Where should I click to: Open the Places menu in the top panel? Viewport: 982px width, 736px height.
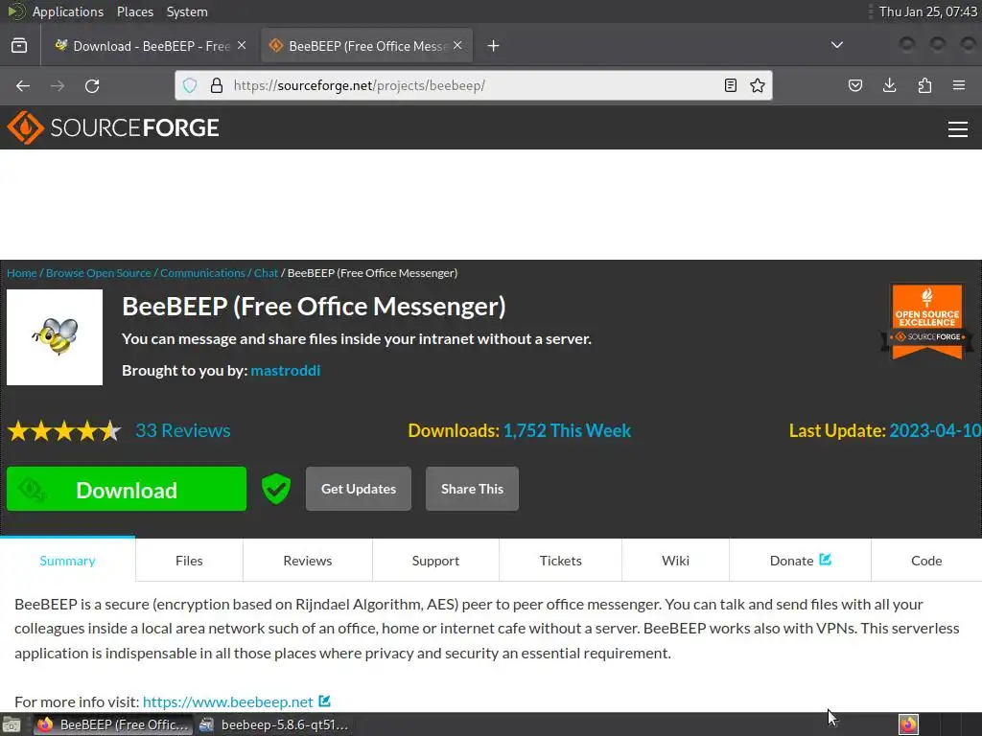[x=135, y=11]
